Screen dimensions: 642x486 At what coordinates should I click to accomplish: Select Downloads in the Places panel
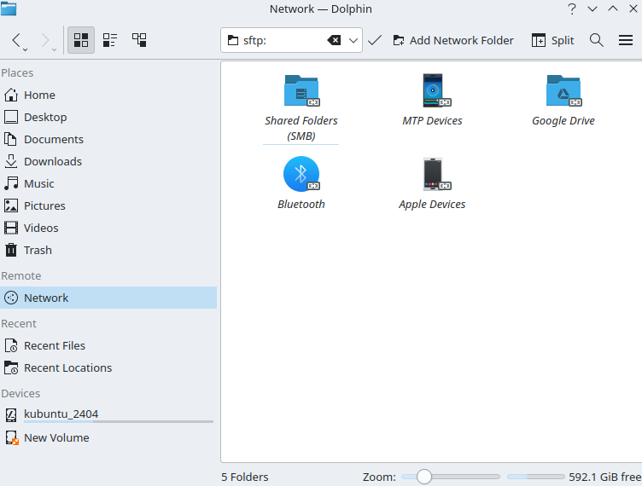pyautogui.click(x=53, y=161)
